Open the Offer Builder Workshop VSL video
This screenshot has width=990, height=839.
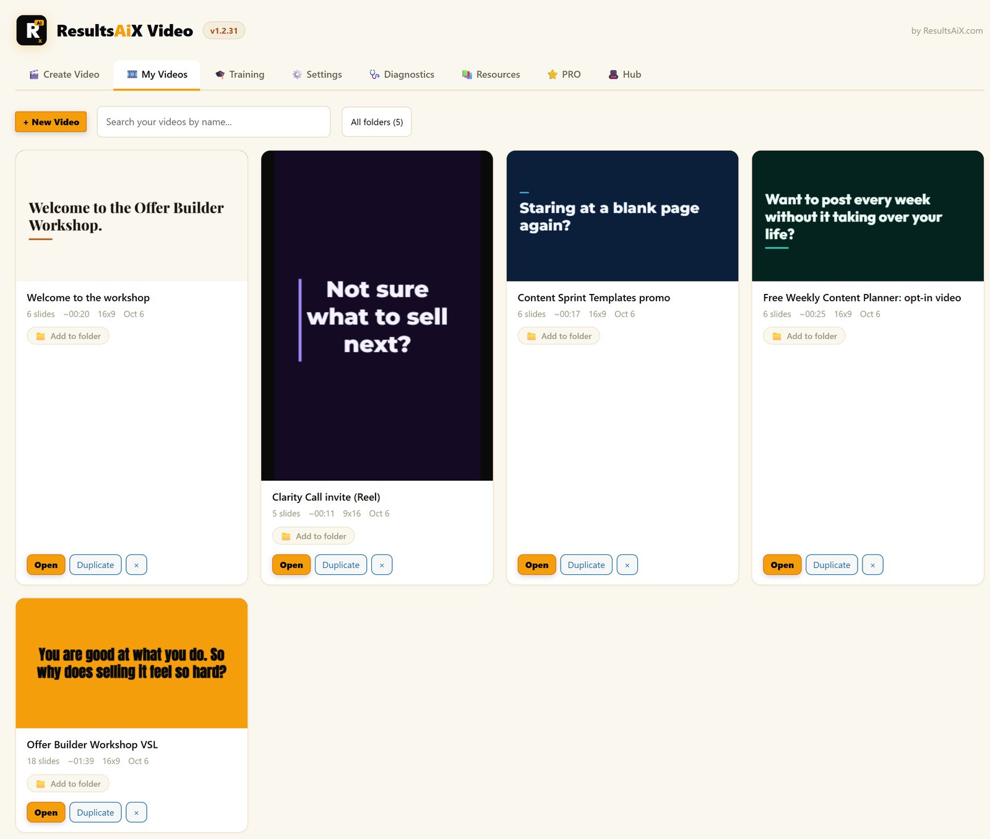click(46, 812)
